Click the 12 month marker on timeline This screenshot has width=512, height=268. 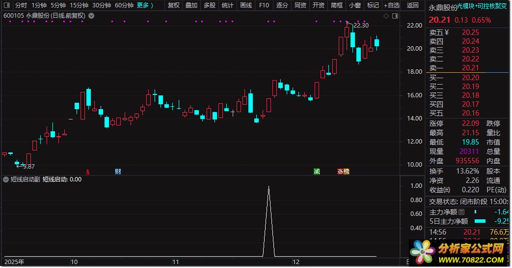296,262
